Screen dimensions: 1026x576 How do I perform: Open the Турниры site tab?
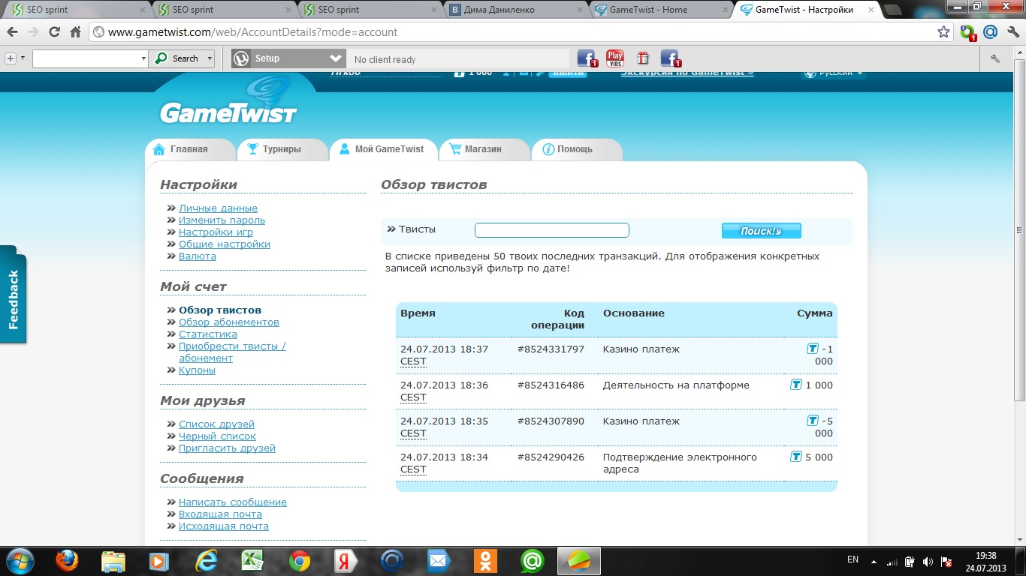tap(282, 149)
